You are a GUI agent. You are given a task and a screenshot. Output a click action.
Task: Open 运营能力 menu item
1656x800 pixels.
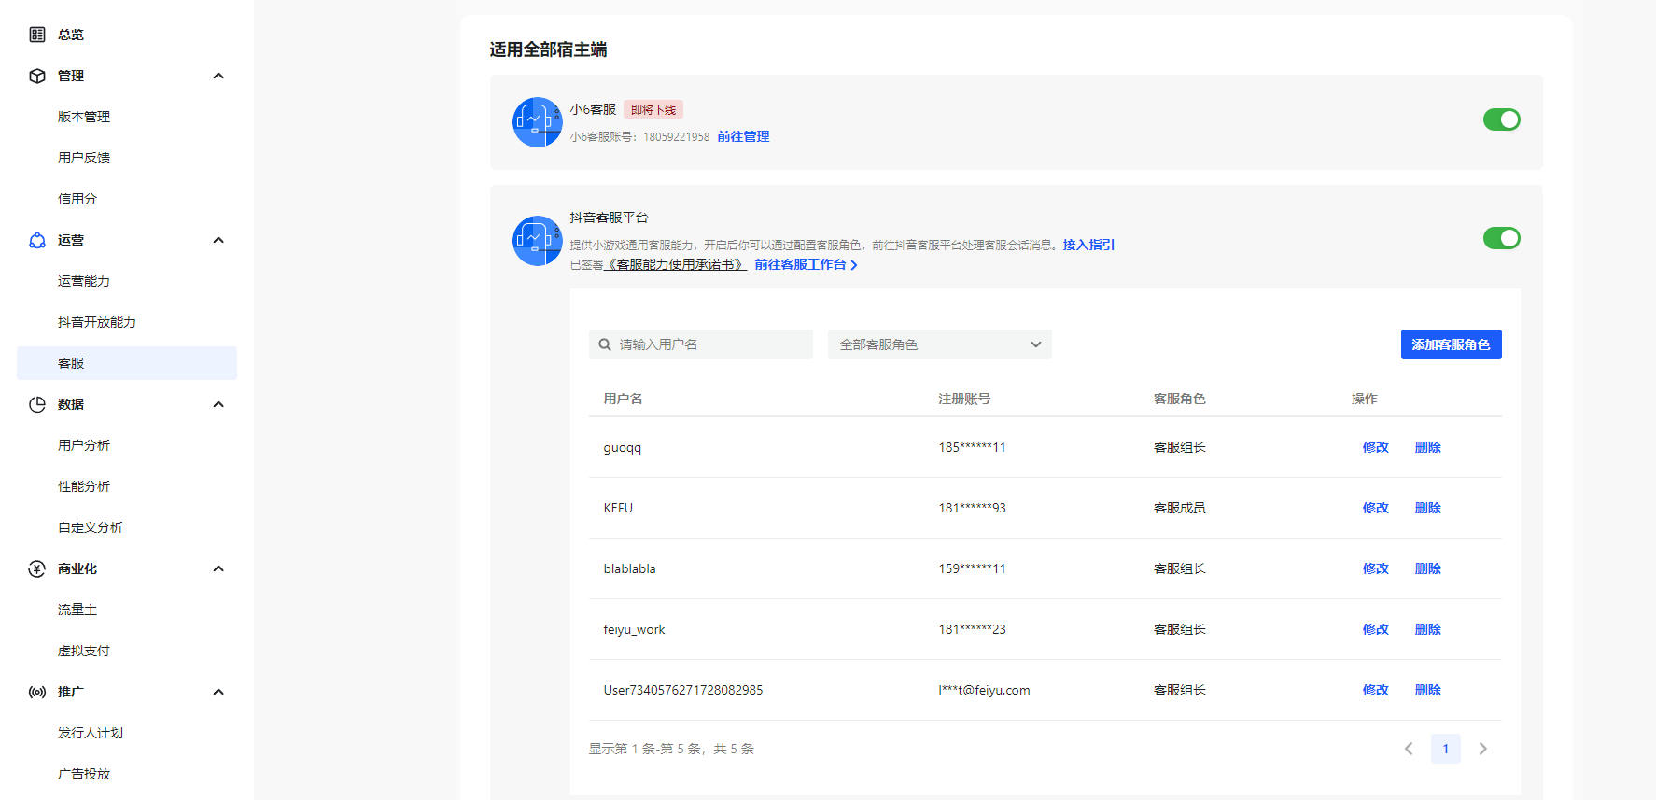(x=84, y=281)
